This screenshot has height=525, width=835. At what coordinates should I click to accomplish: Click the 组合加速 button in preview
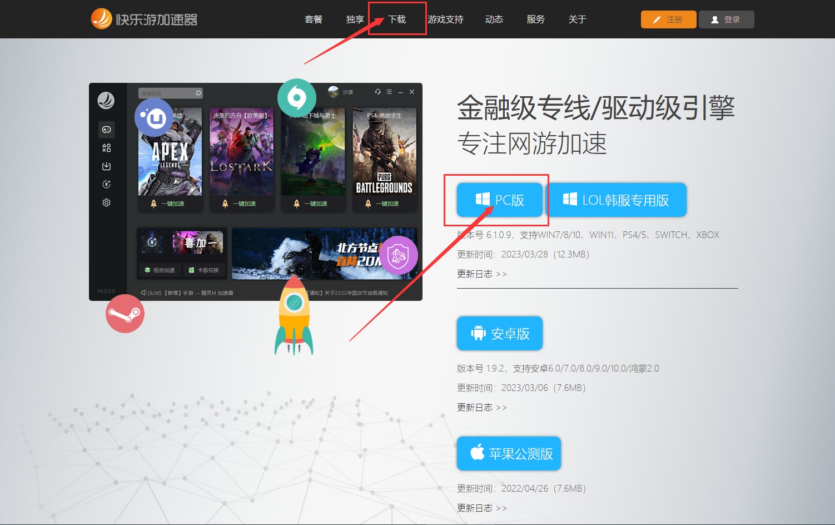coord(160,270)
